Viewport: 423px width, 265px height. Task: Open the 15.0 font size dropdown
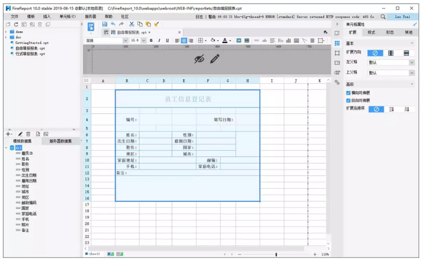[144, 41]
